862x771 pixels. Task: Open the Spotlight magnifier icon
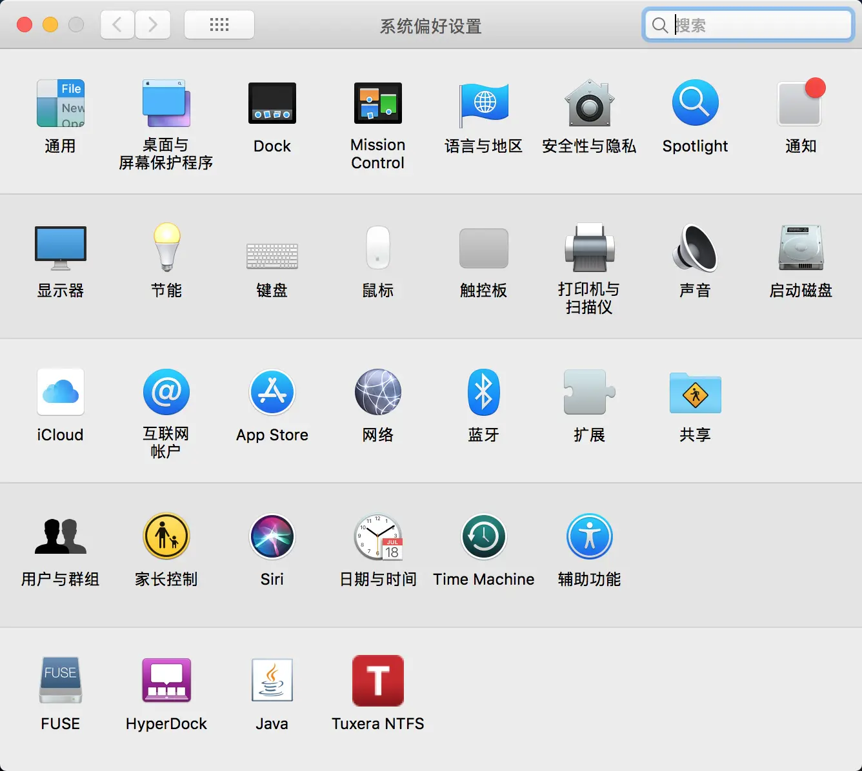(696, 103)
